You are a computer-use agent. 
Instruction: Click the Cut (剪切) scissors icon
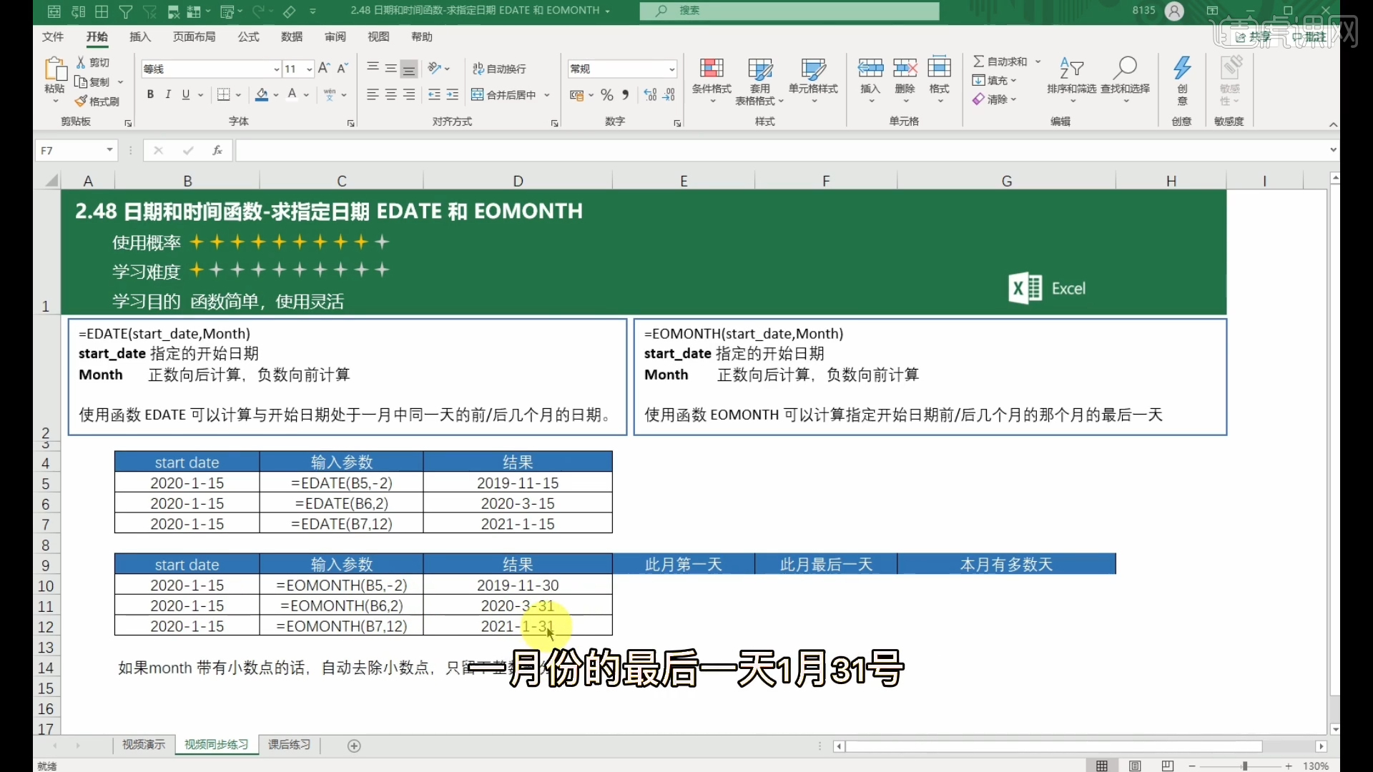[81, 63]
